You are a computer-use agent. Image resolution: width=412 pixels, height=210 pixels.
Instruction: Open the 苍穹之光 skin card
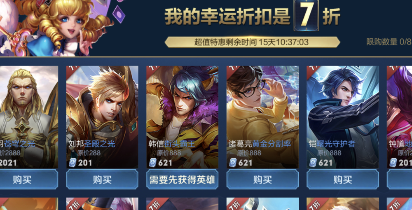[29, 117]
